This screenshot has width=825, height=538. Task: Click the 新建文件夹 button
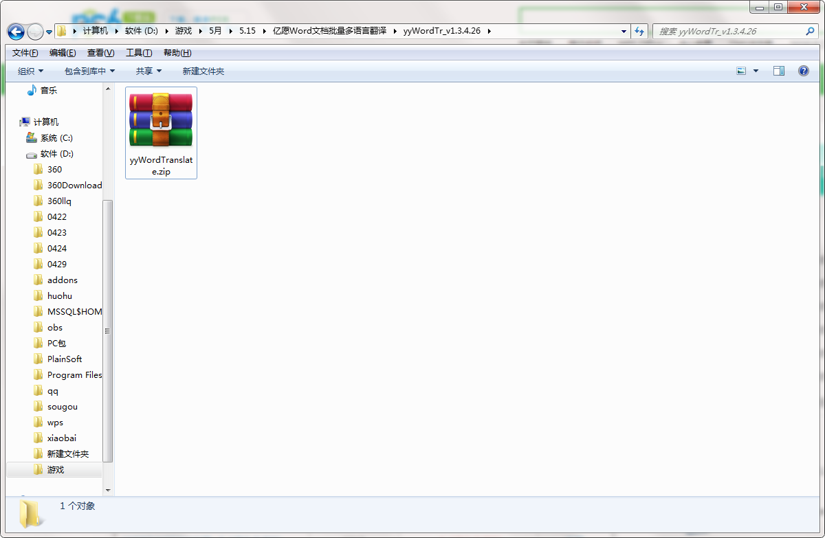pyautogui.click(x=203, y=71)
